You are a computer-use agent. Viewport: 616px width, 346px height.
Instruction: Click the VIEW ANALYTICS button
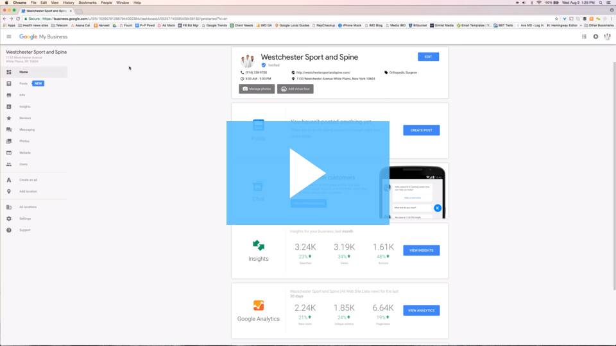[x=421, y=310]
